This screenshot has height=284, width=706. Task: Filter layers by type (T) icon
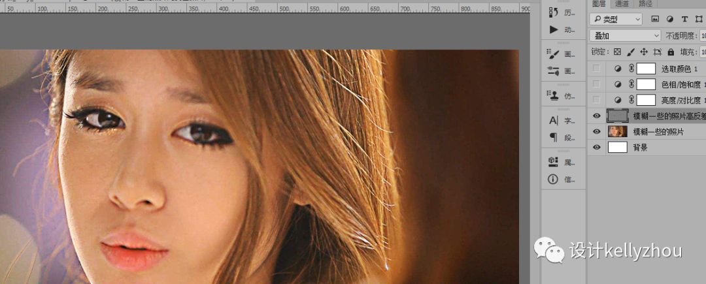(x=685, y=19)
